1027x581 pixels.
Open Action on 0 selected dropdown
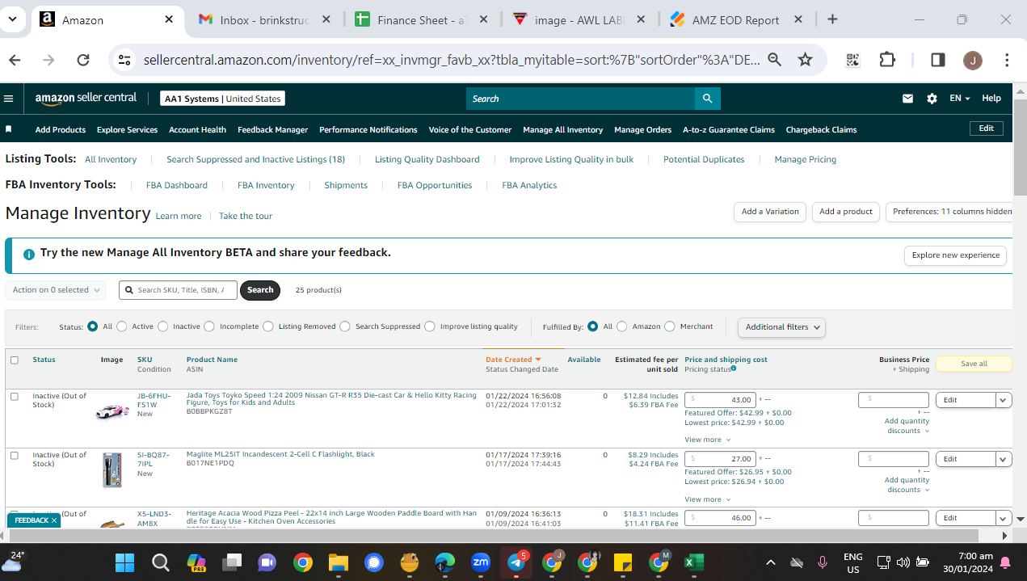(55, 290)
